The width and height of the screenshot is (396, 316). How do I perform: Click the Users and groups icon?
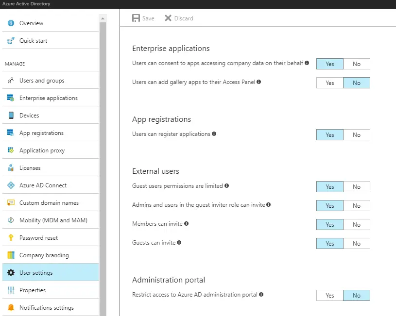coord(11,81)
